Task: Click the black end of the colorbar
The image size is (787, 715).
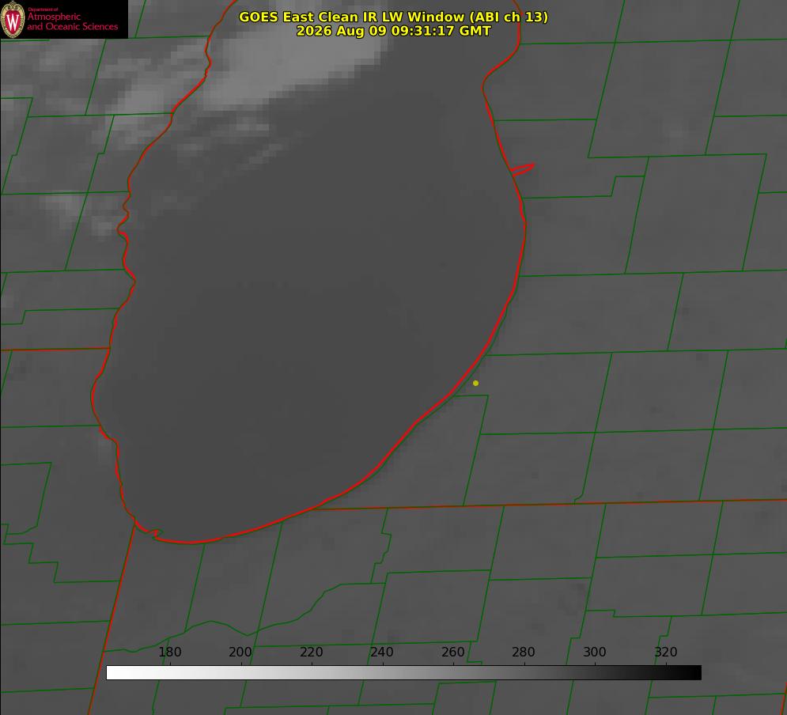Action: [x=694, y=672]
